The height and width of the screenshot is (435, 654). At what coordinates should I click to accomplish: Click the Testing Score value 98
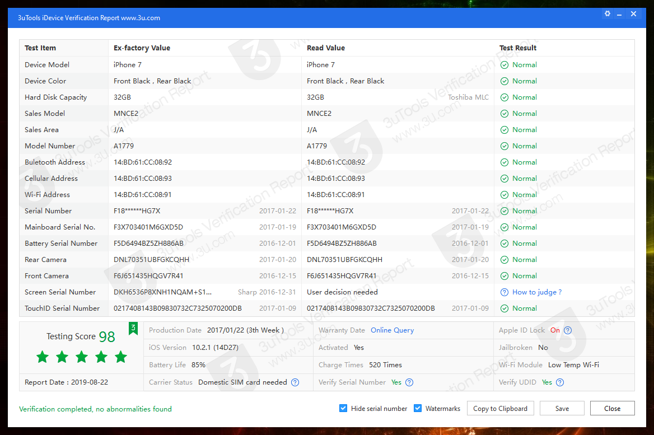point(107,336)
